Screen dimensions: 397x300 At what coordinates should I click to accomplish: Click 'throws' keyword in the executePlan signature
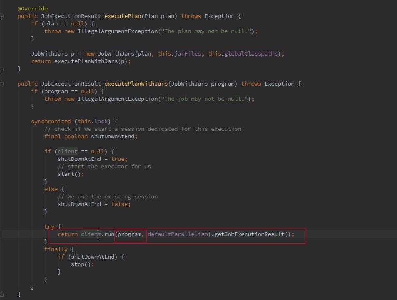pos(191,16)
